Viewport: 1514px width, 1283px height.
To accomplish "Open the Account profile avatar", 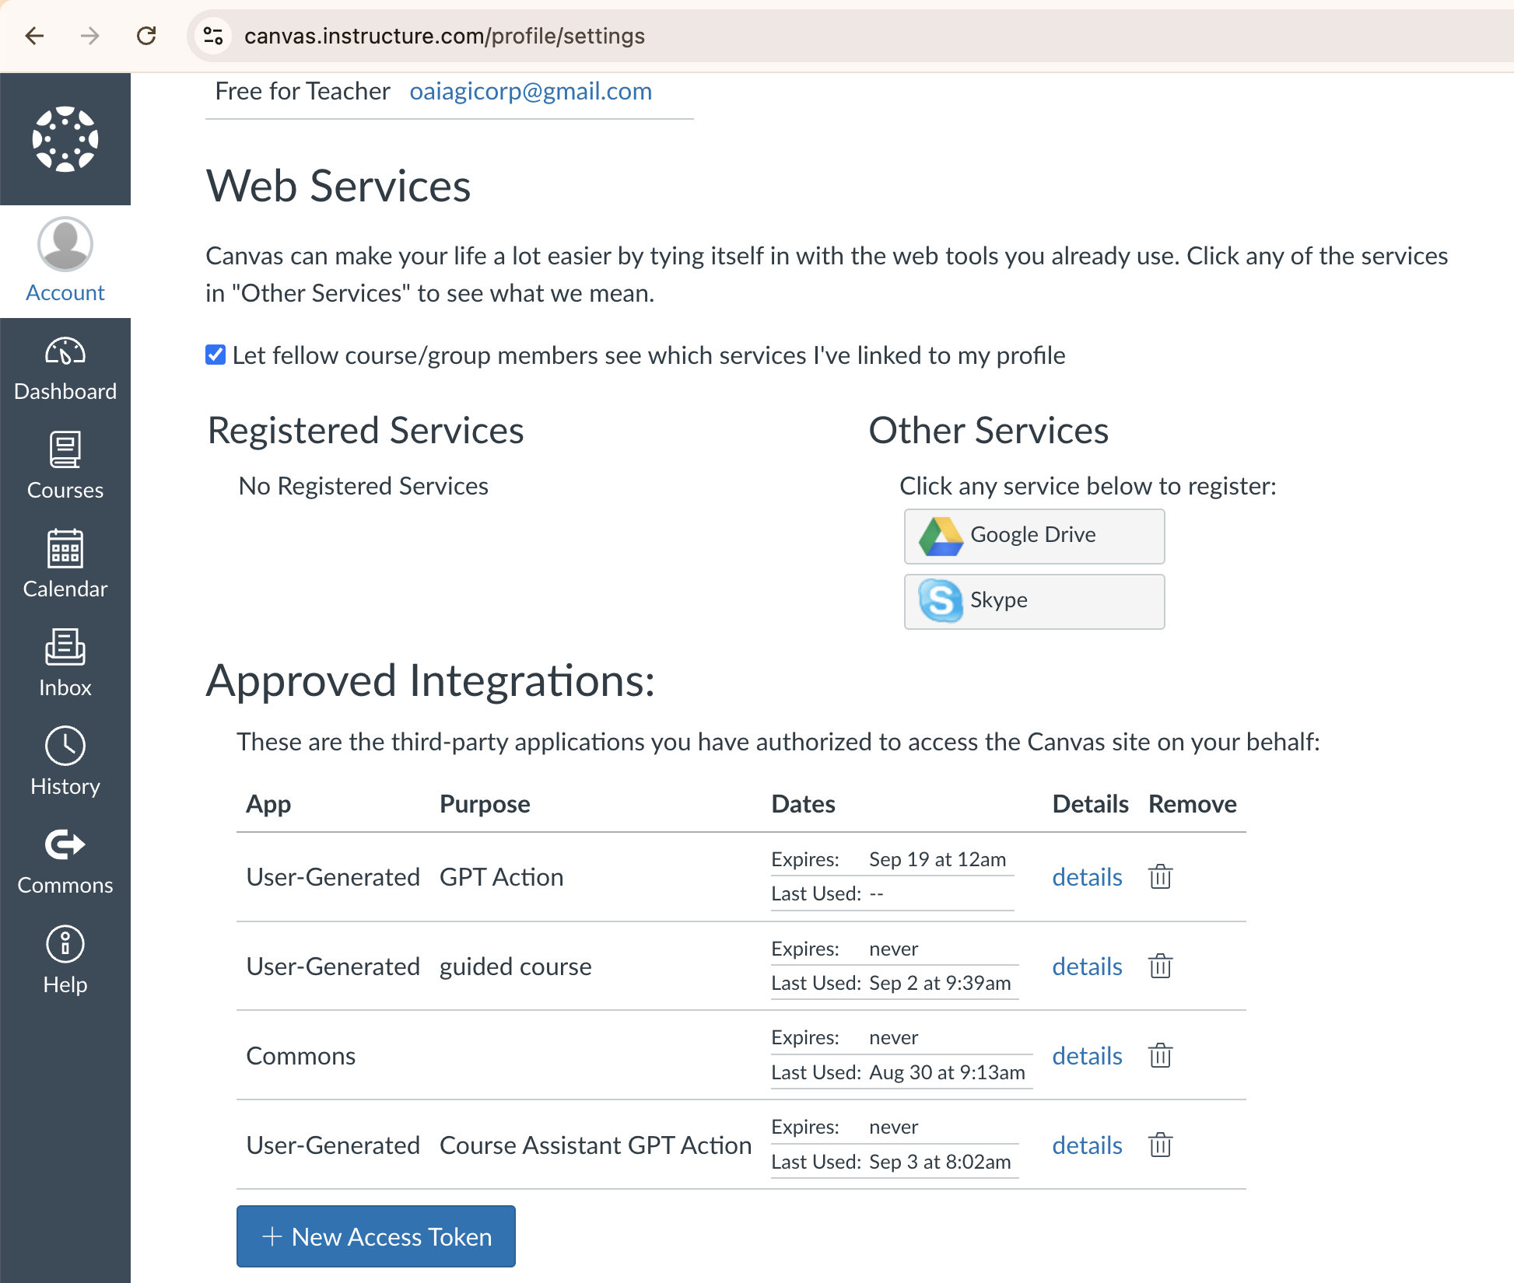I will tap(65, 243).
